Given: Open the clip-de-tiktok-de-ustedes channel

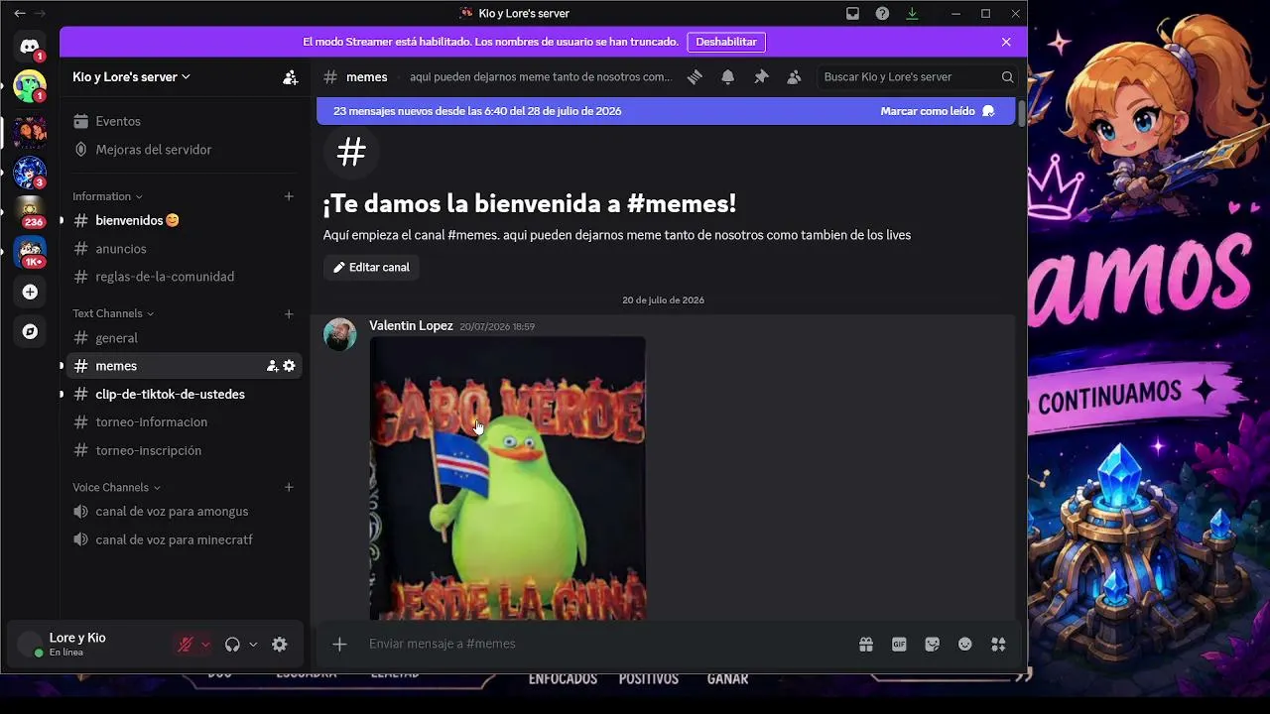Looking at the screenshot, I should click(x=185, y=394).
